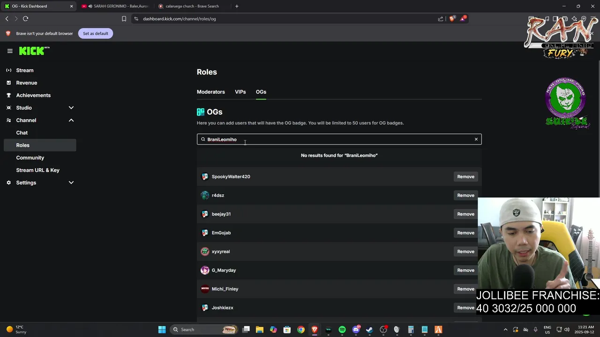
Task: Remove G_Maryday from OGs
Action: [x=465, y=270]
